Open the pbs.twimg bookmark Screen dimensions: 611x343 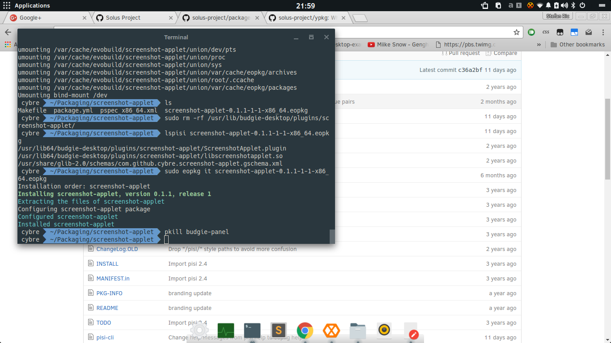[x=465, y=45]
